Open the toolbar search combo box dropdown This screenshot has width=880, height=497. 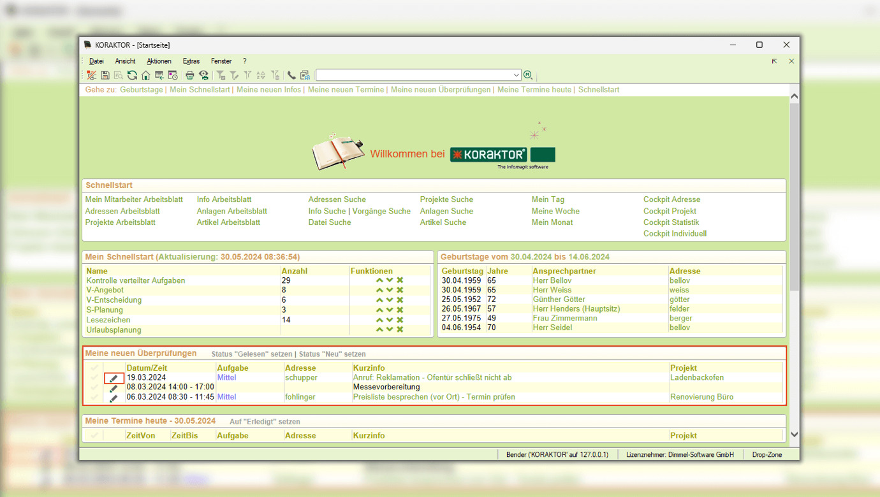[x=516, y=75]
